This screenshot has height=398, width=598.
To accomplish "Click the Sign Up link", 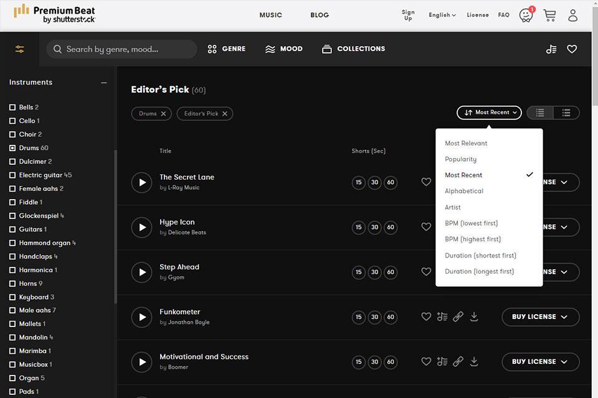I will [408, 15].
